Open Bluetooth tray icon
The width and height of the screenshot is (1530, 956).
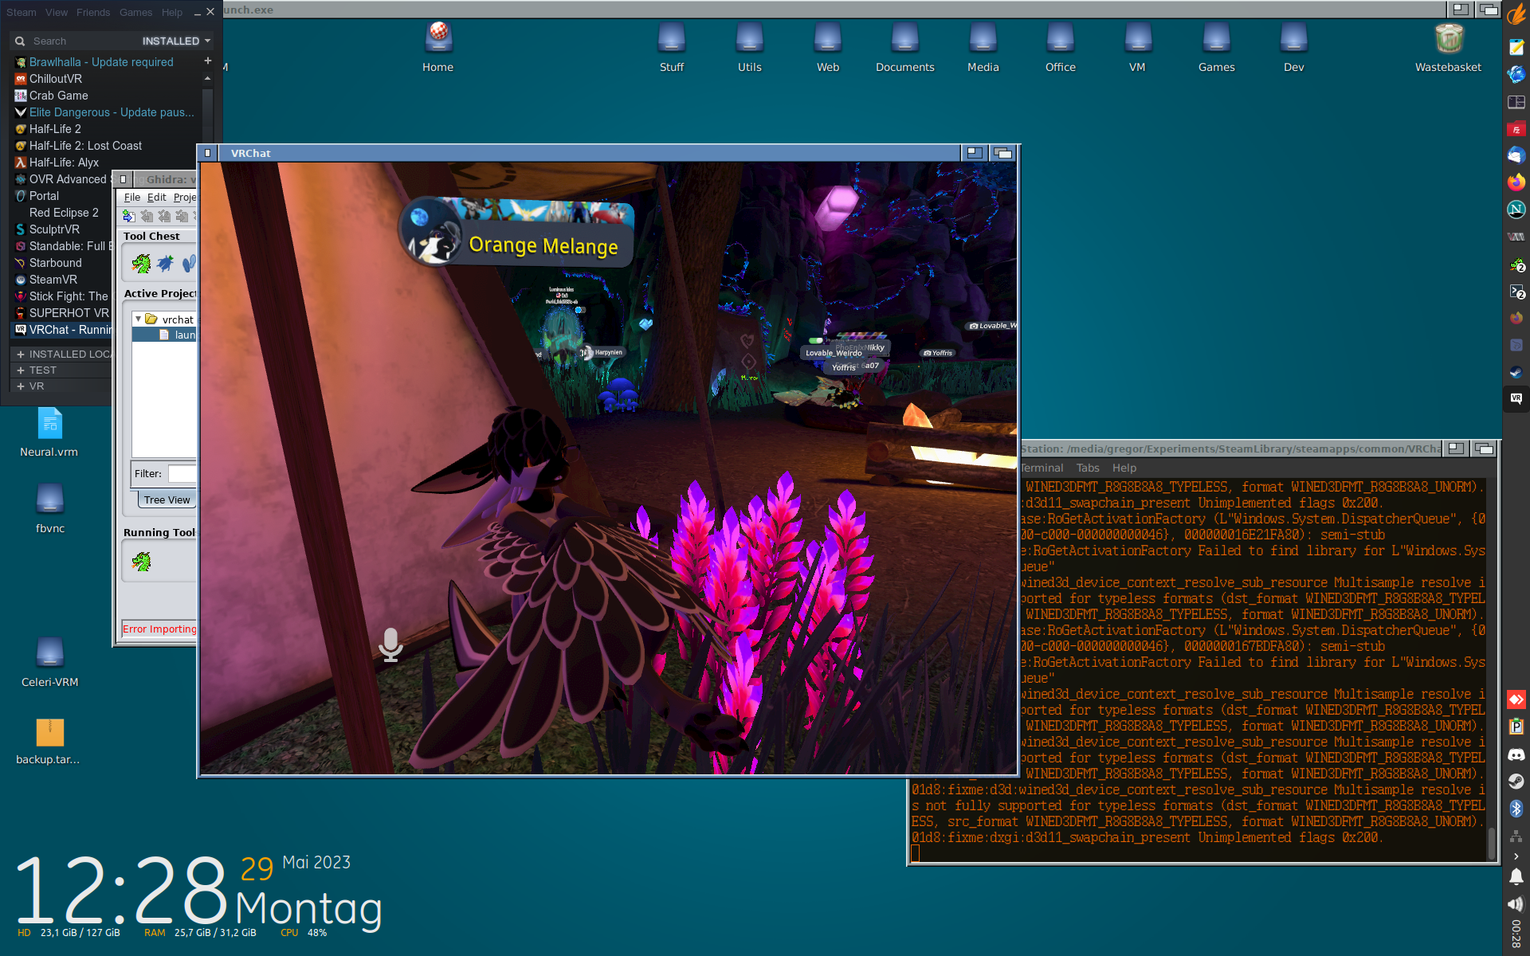(1516, 808)
